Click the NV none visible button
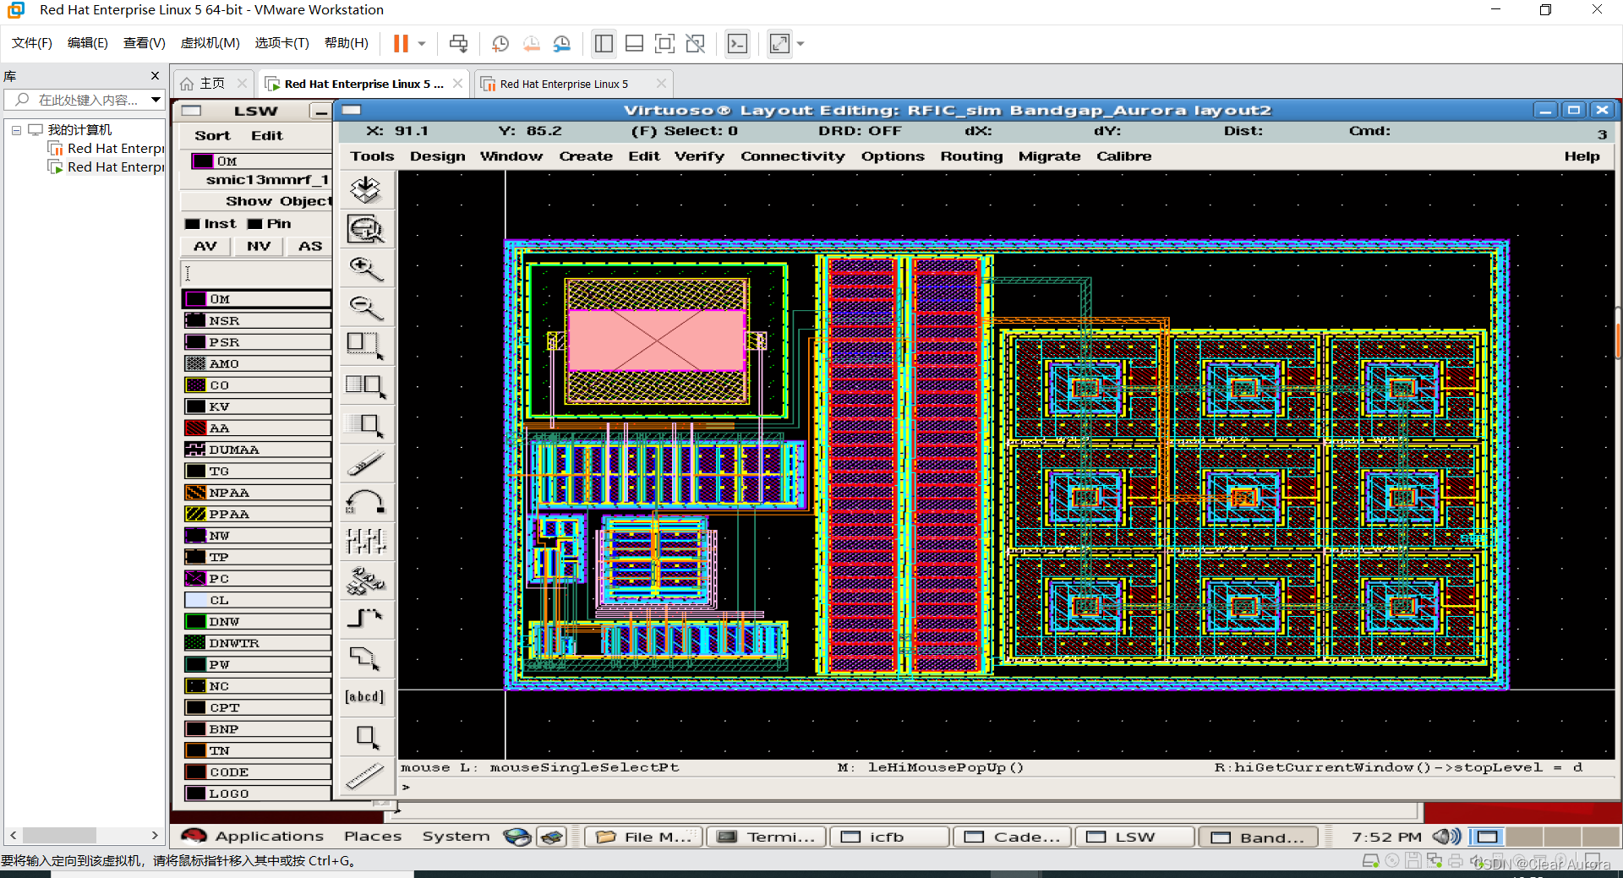This screenshot has height=878, width=1623. point(259,246)
